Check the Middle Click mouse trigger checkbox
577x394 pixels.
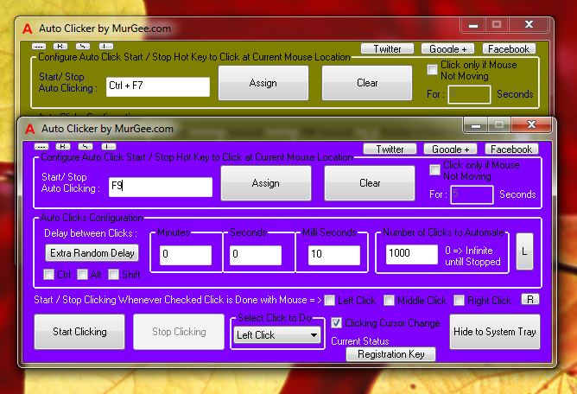click(x=389, y=301)
